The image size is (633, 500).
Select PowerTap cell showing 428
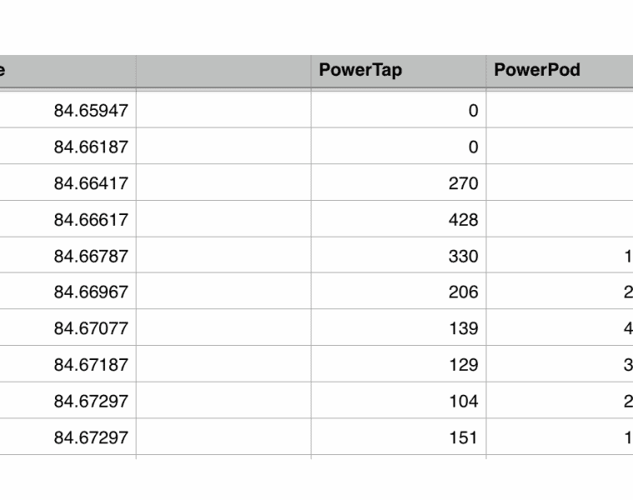pyautogui.click(x=398, y=220)
